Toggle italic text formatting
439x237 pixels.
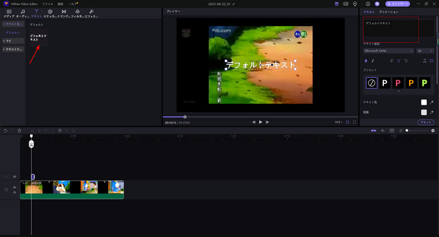[373, 60]
